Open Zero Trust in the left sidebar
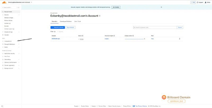This screenshot has width=212, height=108. click(7, 56)
